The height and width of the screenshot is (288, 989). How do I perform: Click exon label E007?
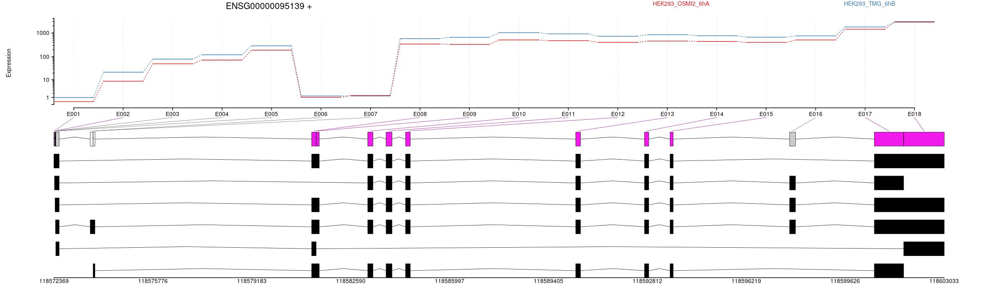370,114
